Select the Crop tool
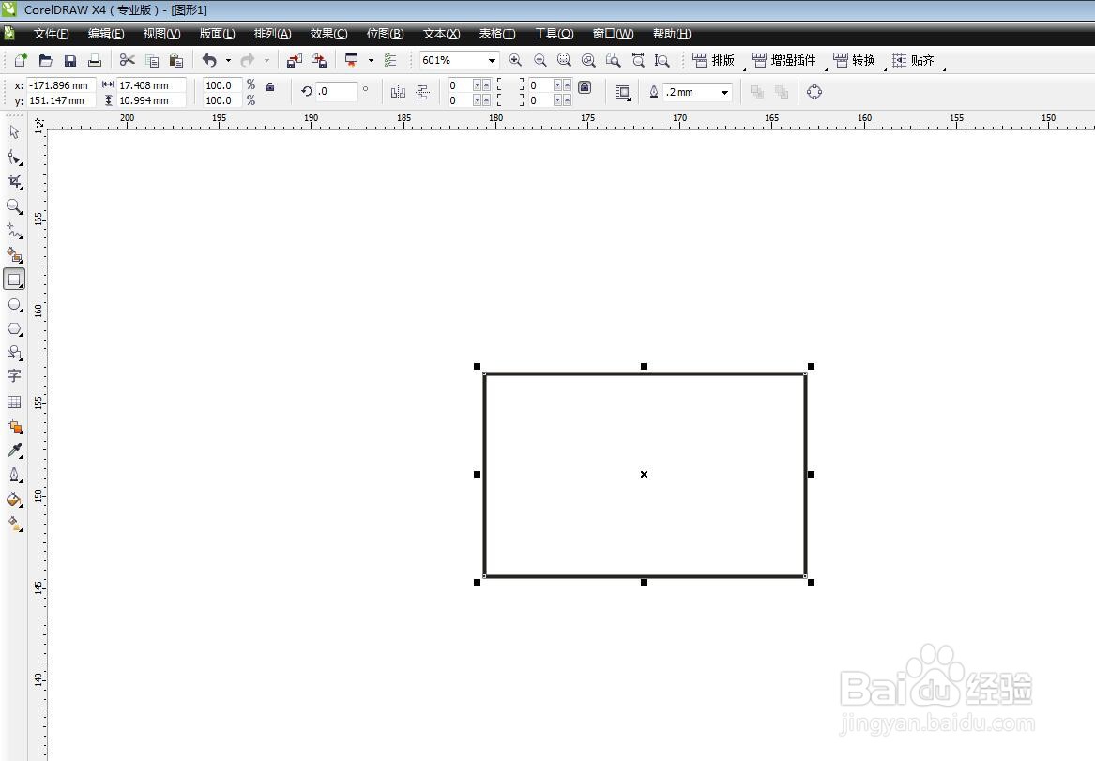Viewport: 1095px width, 761px height. [x=14, y=181]
